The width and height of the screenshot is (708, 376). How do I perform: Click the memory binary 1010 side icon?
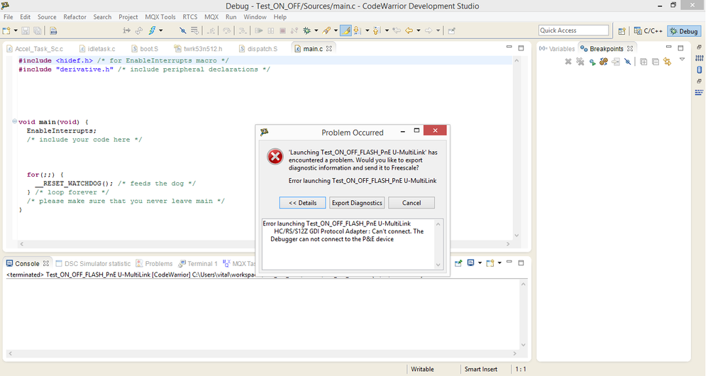pos(699,57)
